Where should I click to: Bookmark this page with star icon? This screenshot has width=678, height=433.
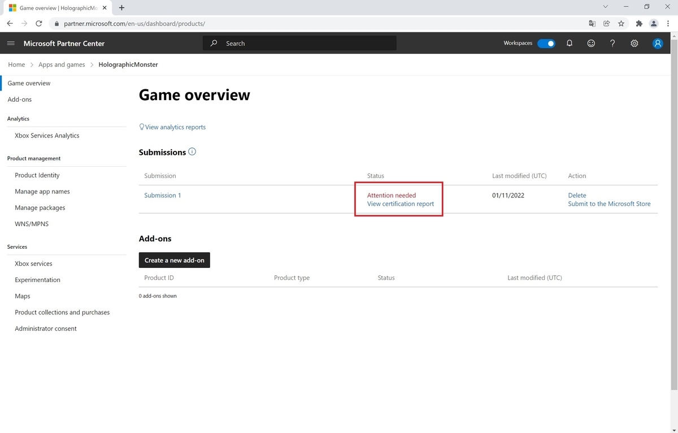coord(621,24)
